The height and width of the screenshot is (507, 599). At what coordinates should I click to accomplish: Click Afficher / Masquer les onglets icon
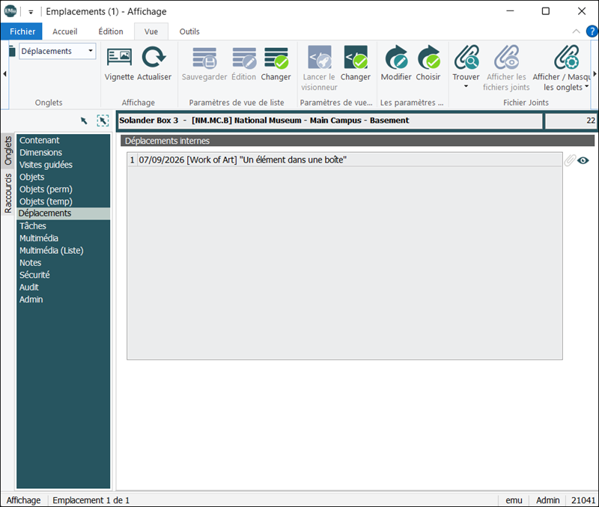tap(567, 58)
